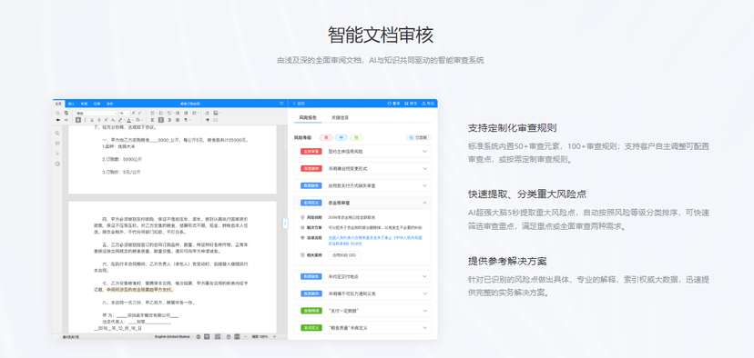Open the hamburger menu icon in editor header

281,104
